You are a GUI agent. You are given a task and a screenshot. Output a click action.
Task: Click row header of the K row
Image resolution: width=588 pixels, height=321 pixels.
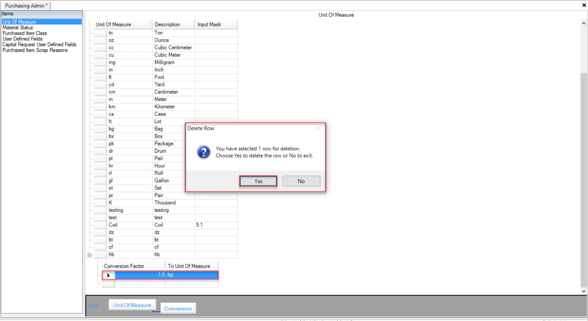100,203
